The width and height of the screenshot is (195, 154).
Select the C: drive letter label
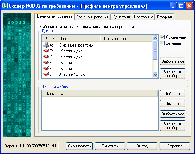[51, 51]
